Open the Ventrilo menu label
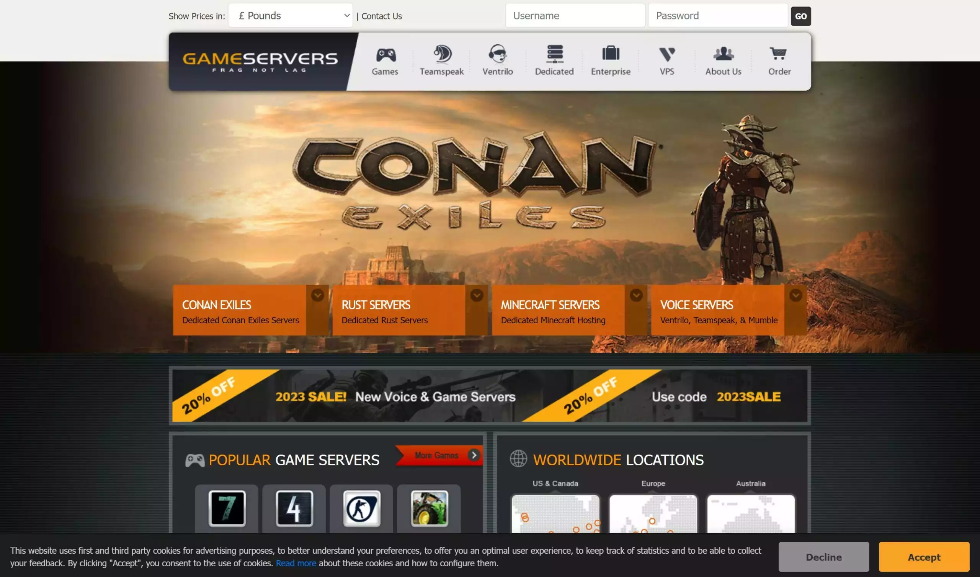The height and width of the screenshot is (577, 980). 498,72
